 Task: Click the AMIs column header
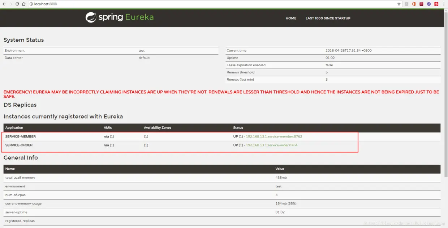tap(107, 128)
